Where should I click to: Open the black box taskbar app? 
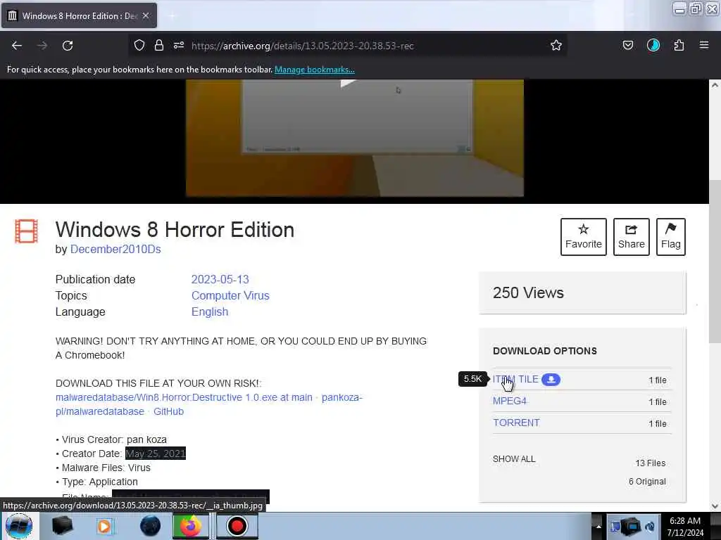[62, 526]
